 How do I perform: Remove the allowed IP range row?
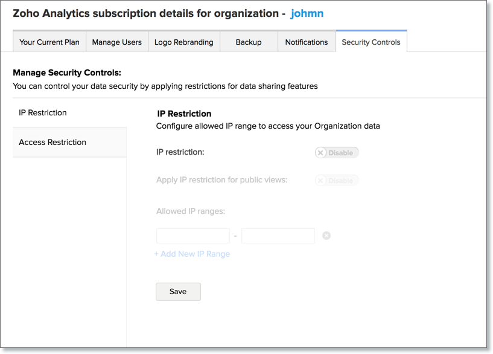(326, 236)
